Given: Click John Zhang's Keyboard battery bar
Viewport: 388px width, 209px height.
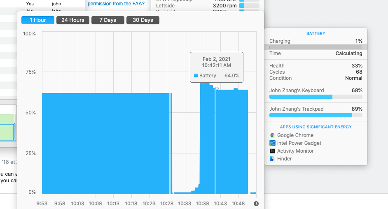Looking at the screenshot, I should (316, 97).
